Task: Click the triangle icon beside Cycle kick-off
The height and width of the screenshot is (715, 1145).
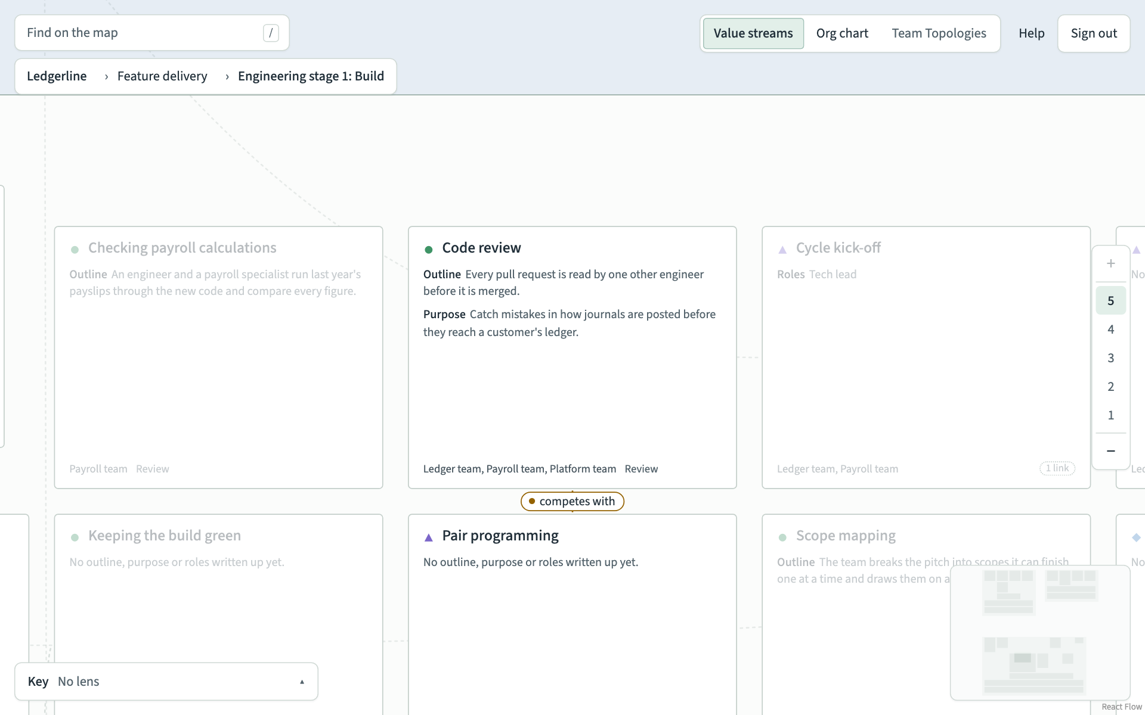Action: (782, 250)
